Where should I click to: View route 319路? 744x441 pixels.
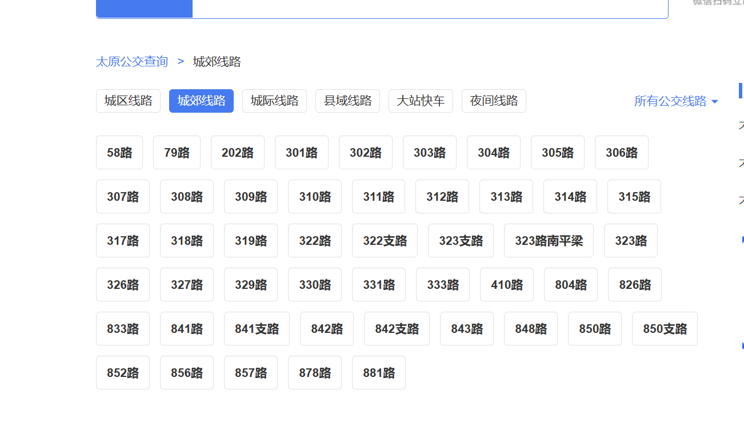(x=251, y=241)
